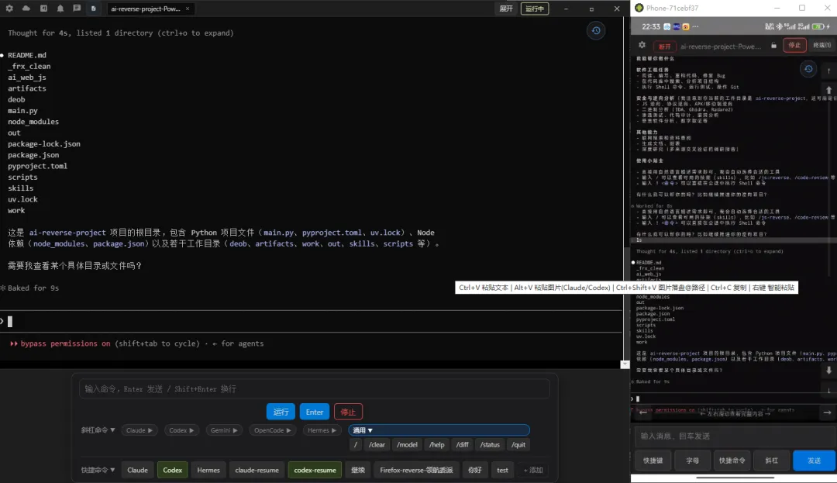Click the 继续 quick command

click(x=358, y=470)
